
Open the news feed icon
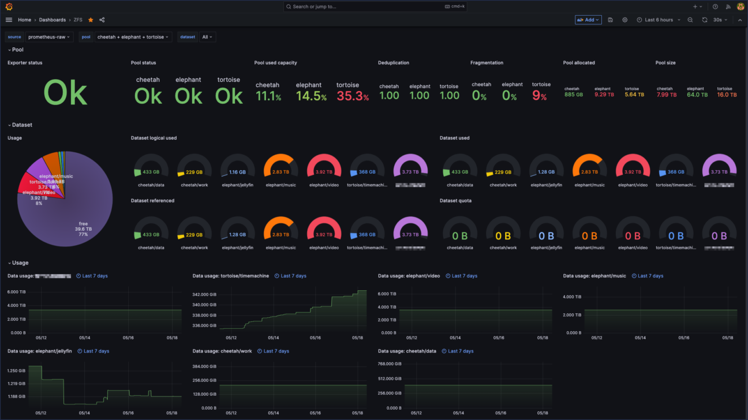[x=727, y=6]
